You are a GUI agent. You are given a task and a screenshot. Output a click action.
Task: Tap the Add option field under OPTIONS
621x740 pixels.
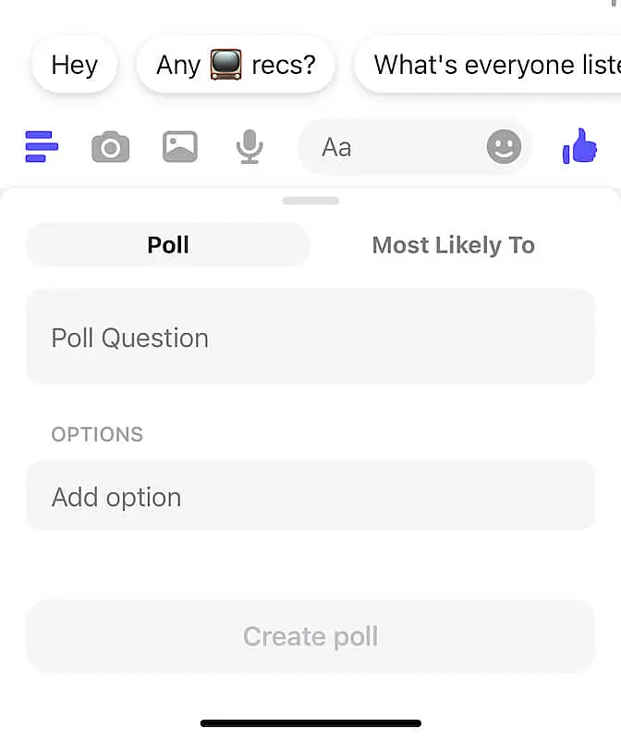[310, 497]
